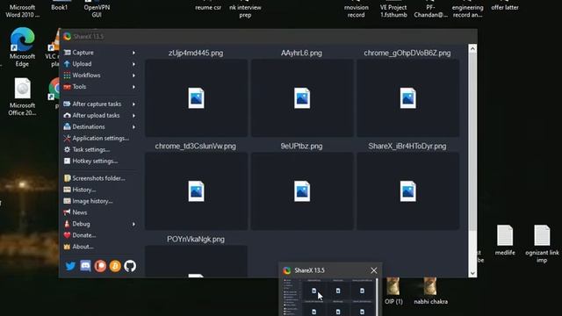
Task: Click the Image history icon
Action: click(67, 201)
